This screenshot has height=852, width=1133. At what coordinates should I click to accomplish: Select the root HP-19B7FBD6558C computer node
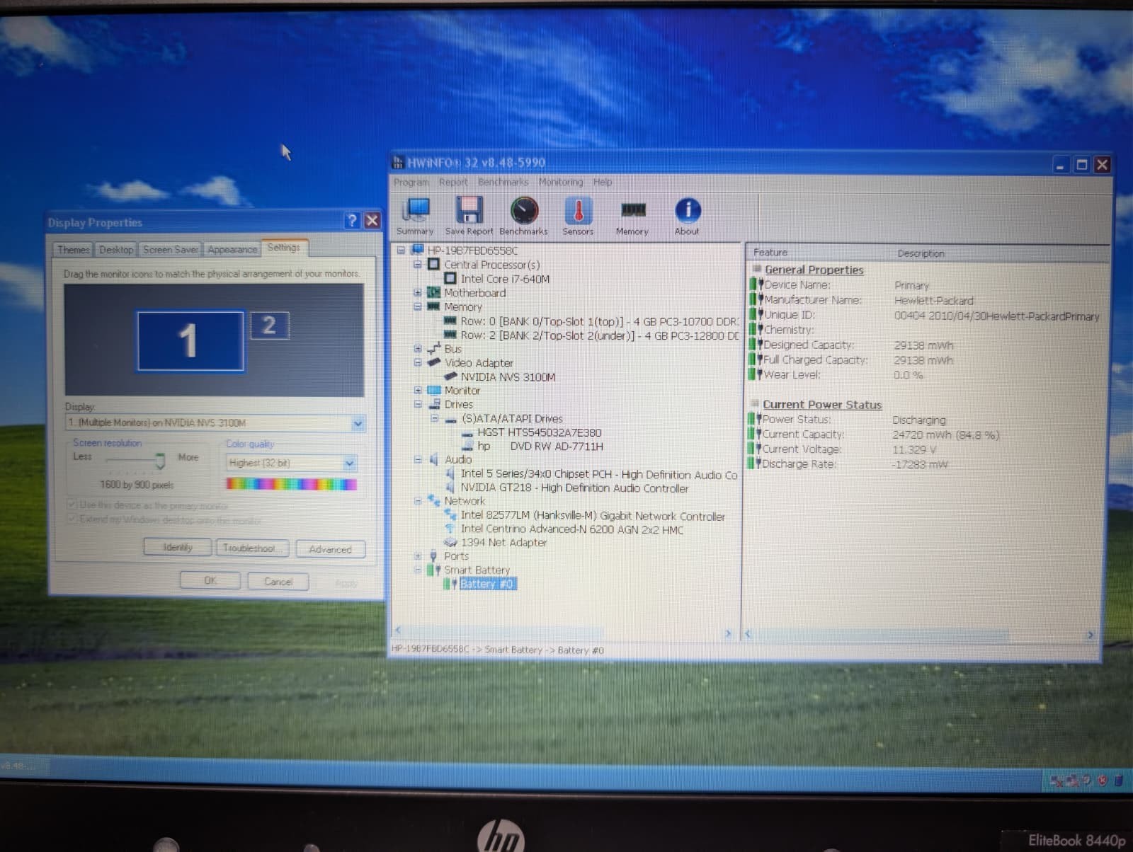[472, 251]
